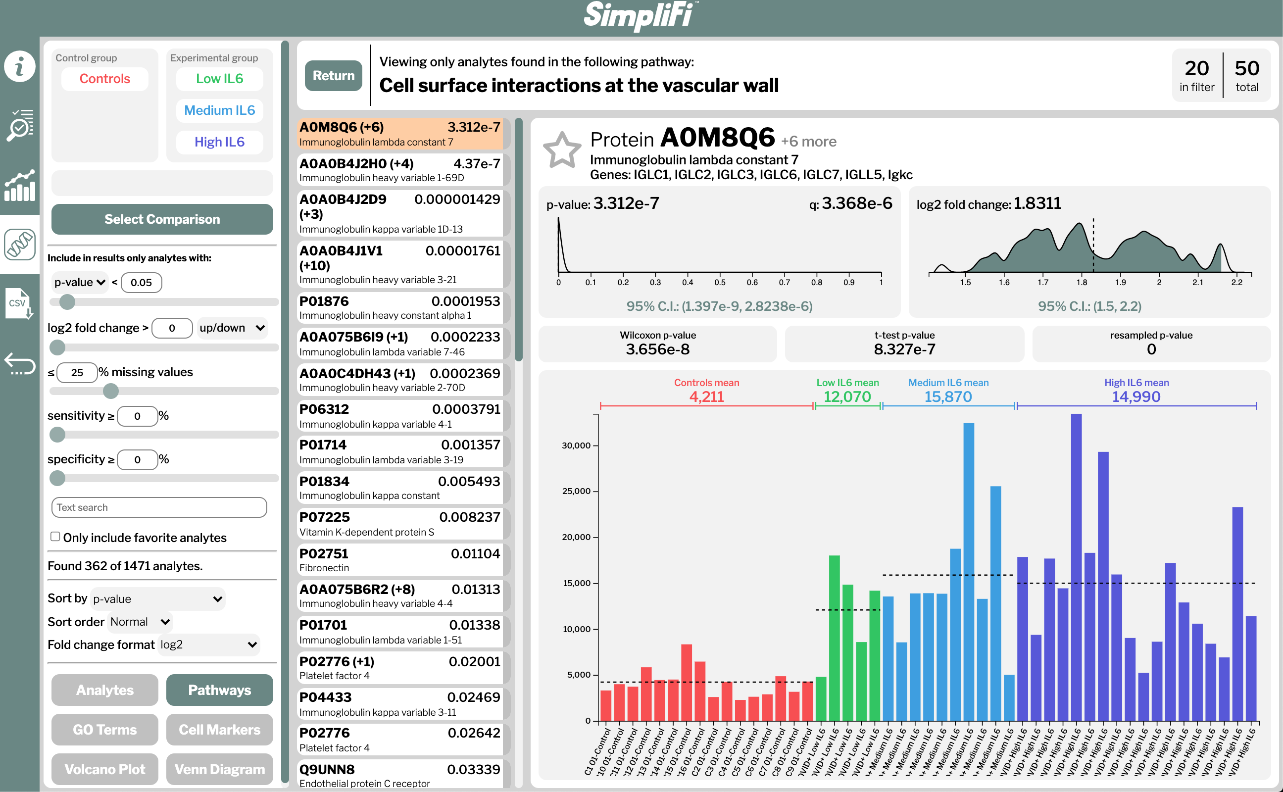
Task: Toggle the Medium IL6 experimental group
Action: [219, 110]
